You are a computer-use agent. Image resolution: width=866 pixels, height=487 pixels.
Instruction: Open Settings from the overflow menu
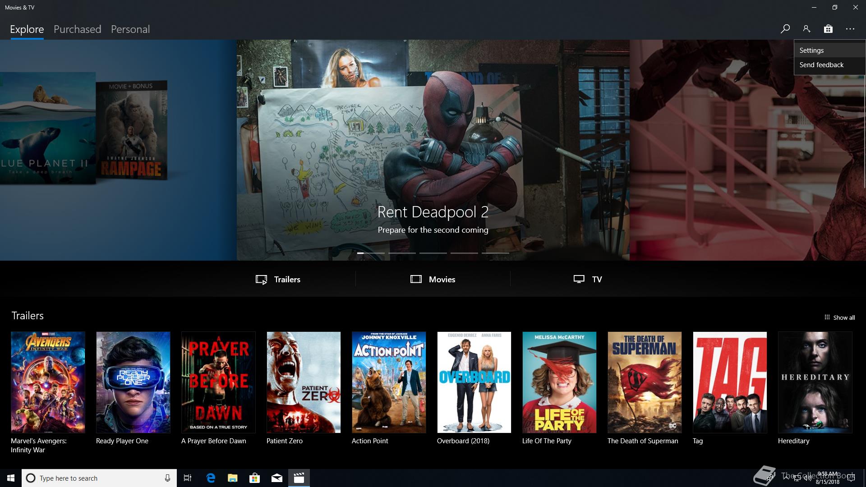coord(829,51)
